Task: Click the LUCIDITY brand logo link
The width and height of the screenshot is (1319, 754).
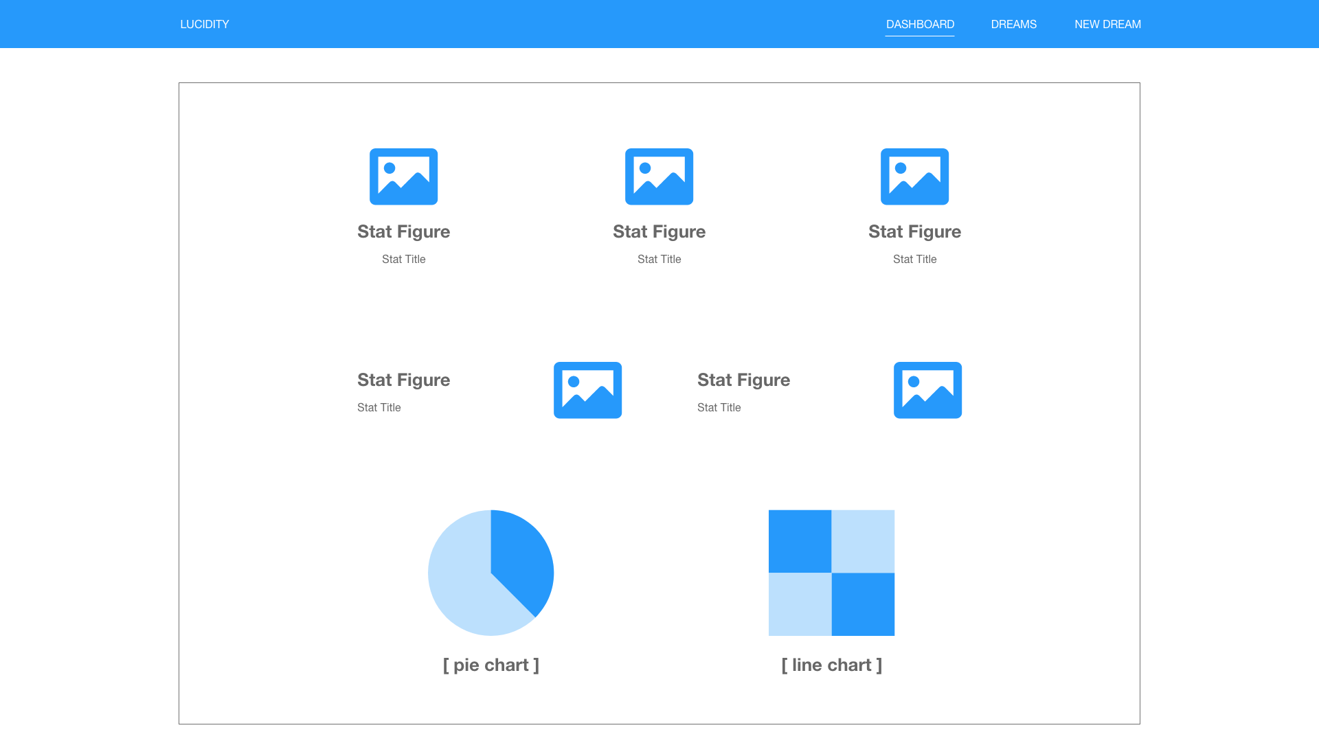Action: pos(205,25)
